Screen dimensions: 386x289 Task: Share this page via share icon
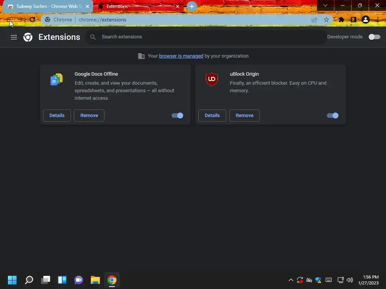pyautogui.click(x=314, y=20)
